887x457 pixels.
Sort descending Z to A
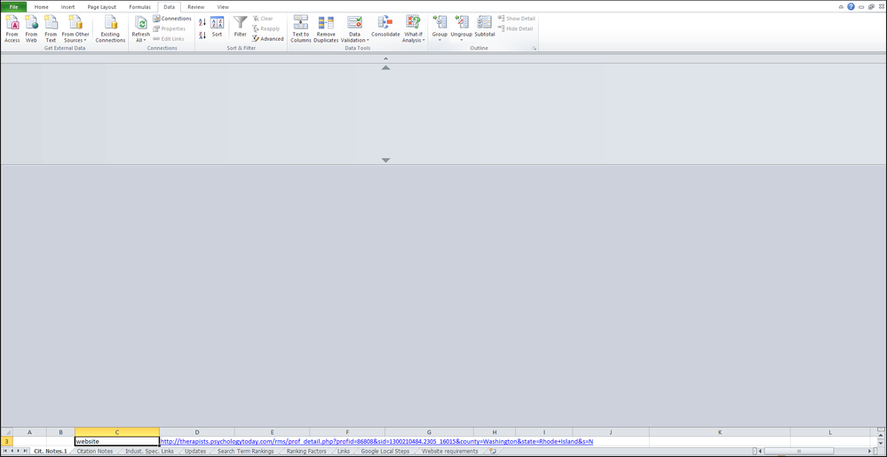tap(202, 35)
